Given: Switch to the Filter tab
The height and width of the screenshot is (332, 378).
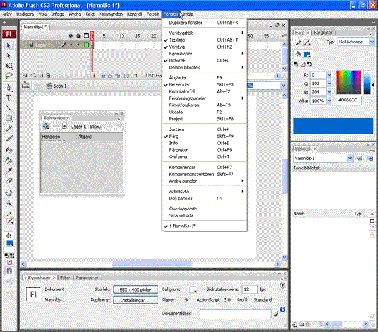Looking at the screenshot, I should [x=65, y=277].
